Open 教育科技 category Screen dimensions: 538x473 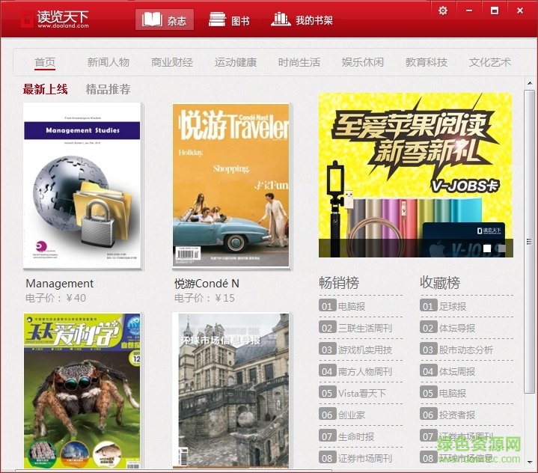pos(427,62)
